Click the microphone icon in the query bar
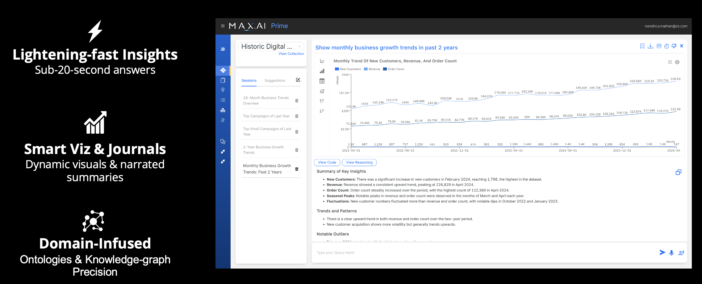Screen dimensions: 702x284 click(x=671, y=253)
